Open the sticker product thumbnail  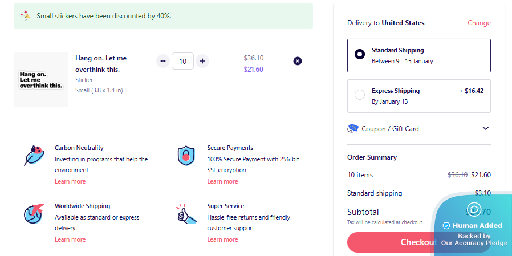pyautogui.click(x=41, y=80)
